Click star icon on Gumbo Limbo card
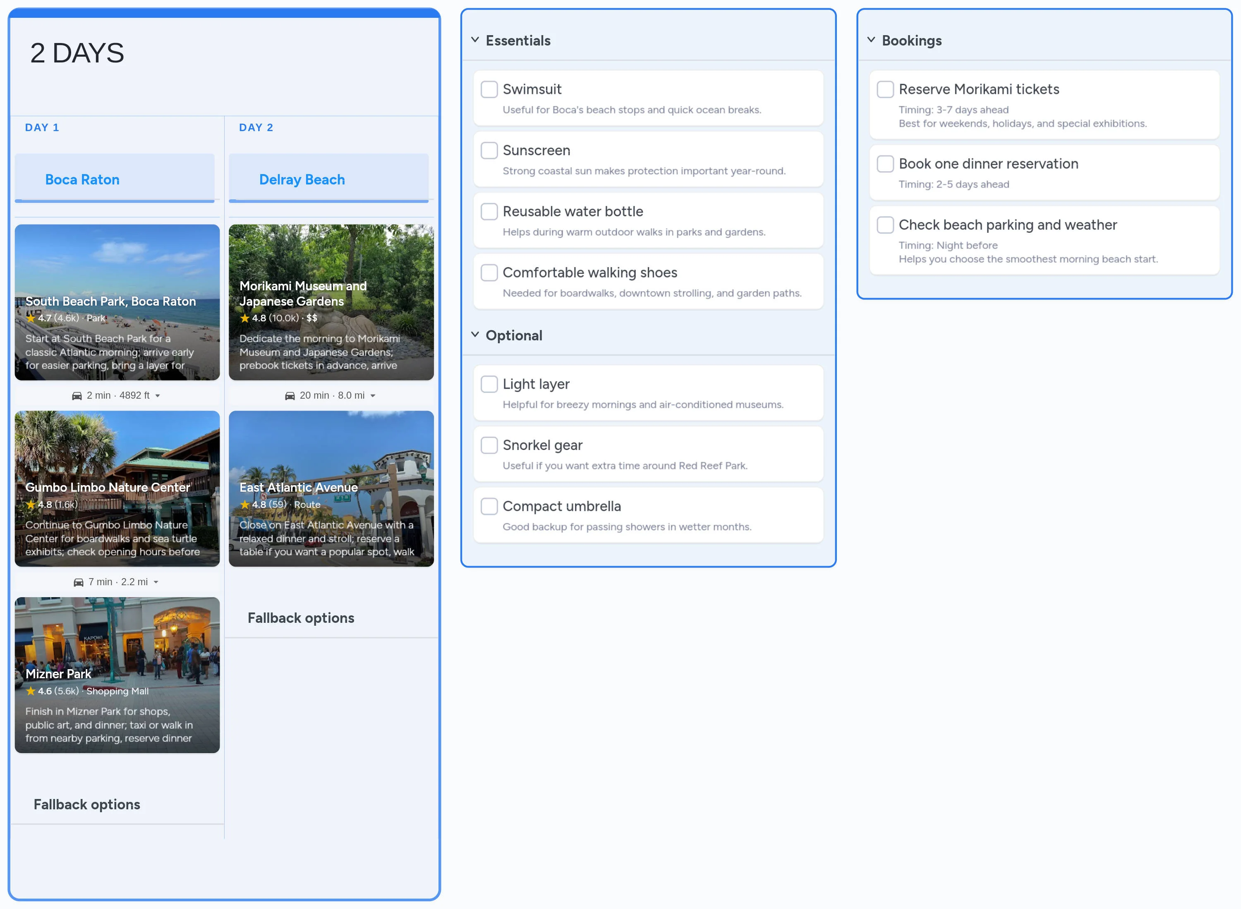 click(x=31, y=505)
